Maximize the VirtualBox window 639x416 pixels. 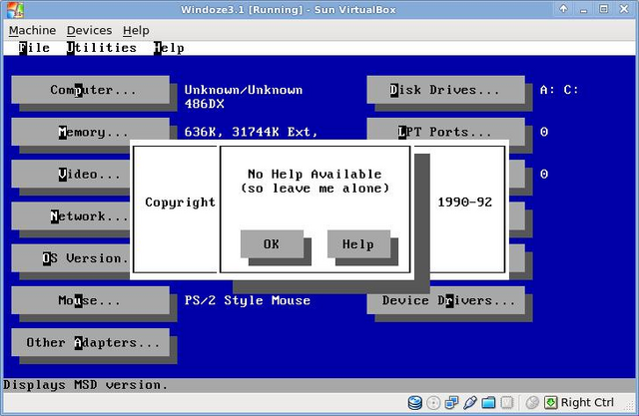pyautogui.click(x=603, y=9)
